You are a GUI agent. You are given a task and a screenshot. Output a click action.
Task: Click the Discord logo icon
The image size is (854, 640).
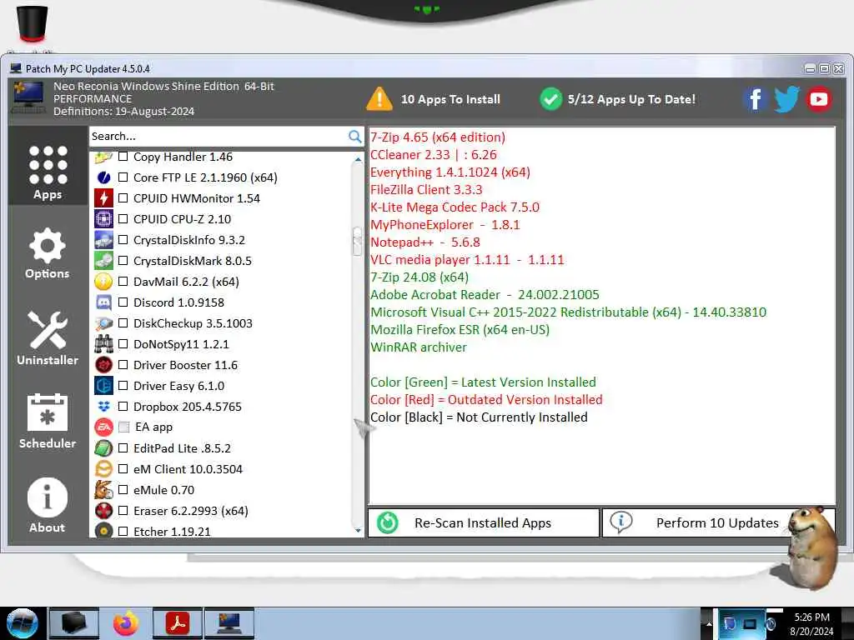click(x=103, y=302)
